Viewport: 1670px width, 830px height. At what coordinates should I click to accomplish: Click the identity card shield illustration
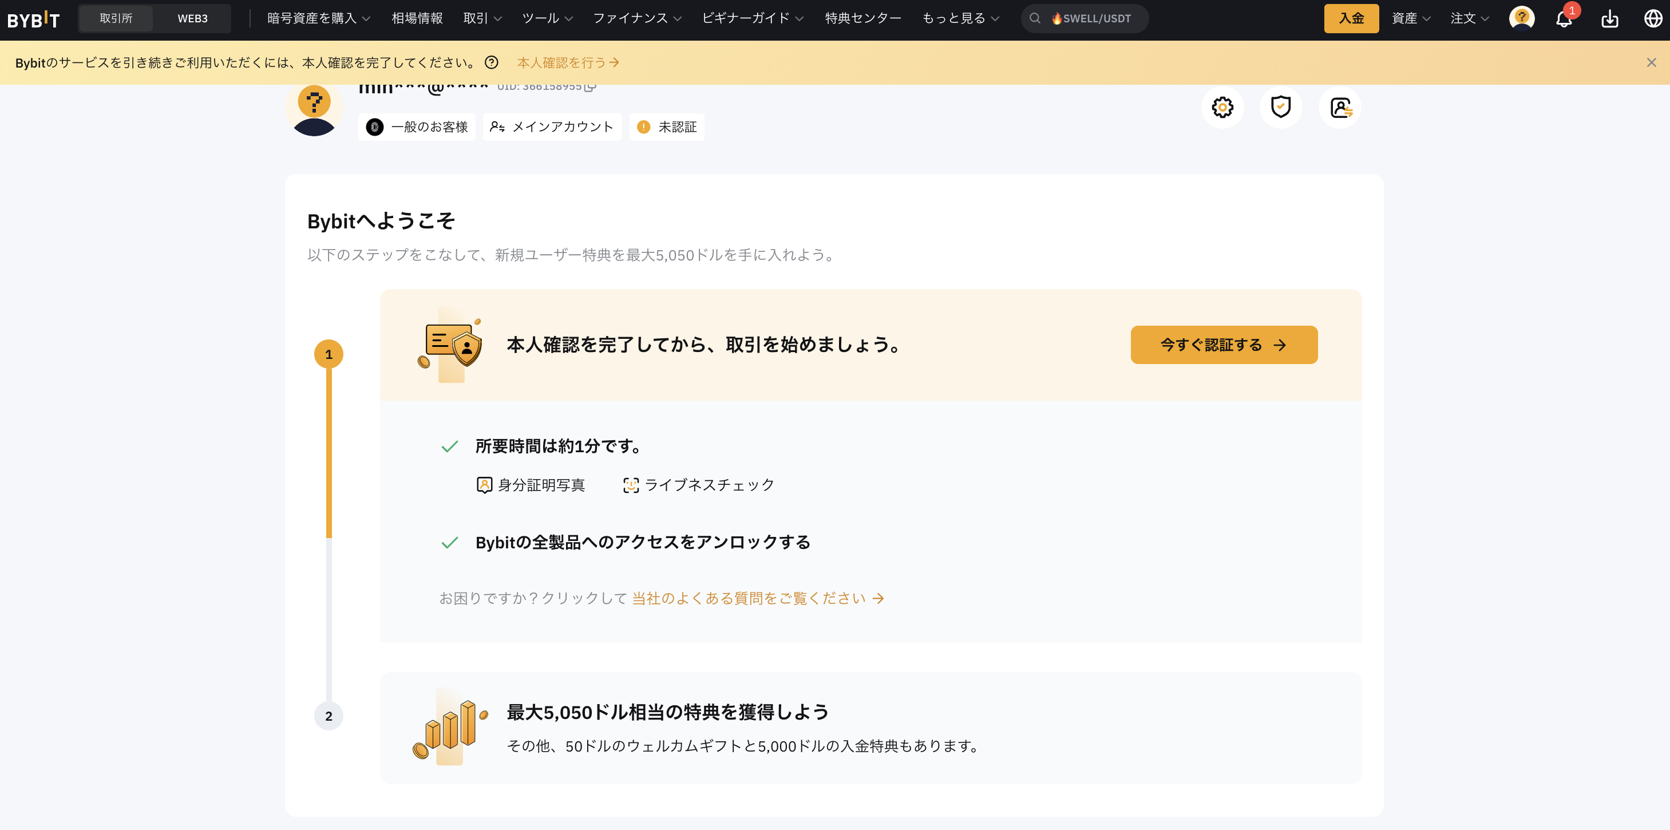(x=450, y=345)
